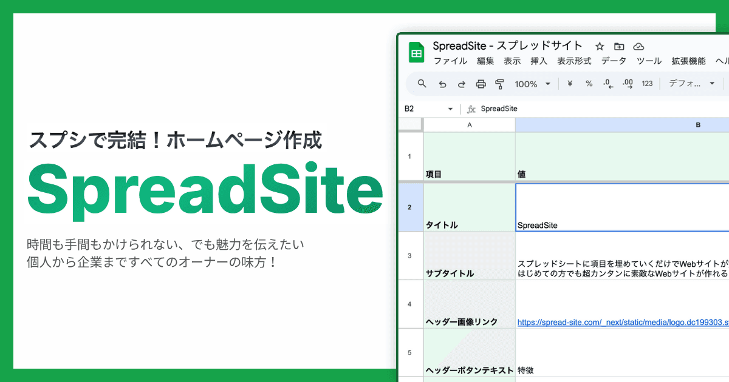This screenshot has width=729, height=382.
Task: Increase decimal places
Action: click(x=628, y=84)
